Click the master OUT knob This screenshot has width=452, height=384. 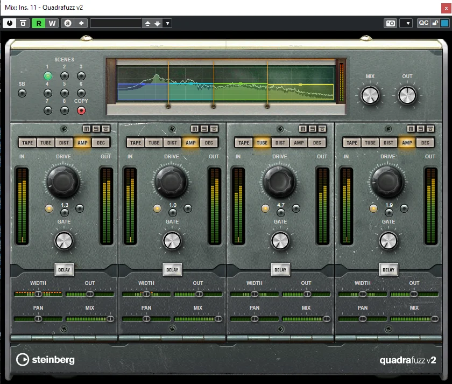[x=407, y=95]
